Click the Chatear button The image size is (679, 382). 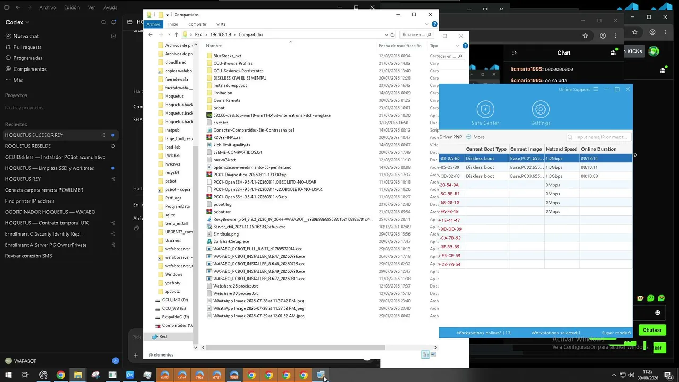pyautogui.click(x=652, y=330)
